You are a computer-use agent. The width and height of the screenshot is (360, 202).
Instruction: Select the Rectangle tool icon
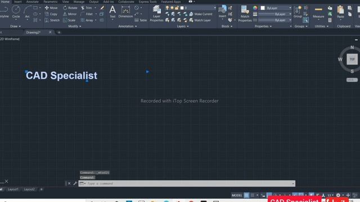pyautogui.click(x=35, y=8)
